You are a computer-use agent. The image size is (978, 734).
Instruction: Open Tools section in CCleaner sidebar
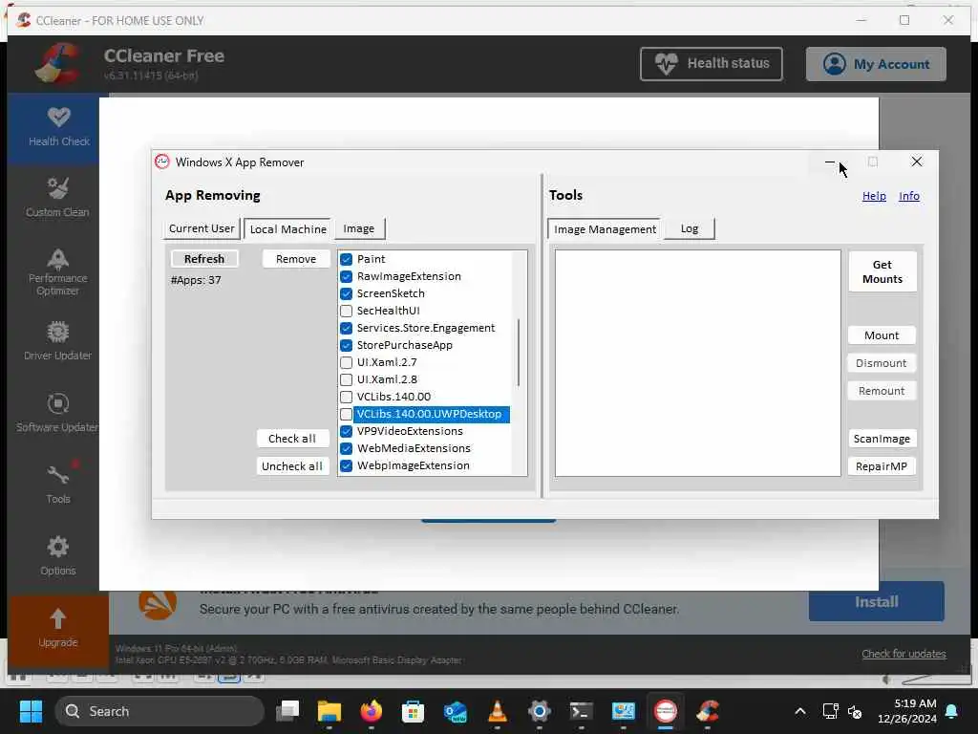coord(57,485)
